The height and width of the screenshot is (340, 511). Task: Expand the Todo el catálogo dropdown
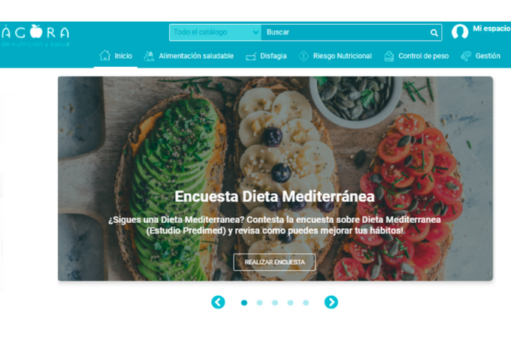click(216, 32)
